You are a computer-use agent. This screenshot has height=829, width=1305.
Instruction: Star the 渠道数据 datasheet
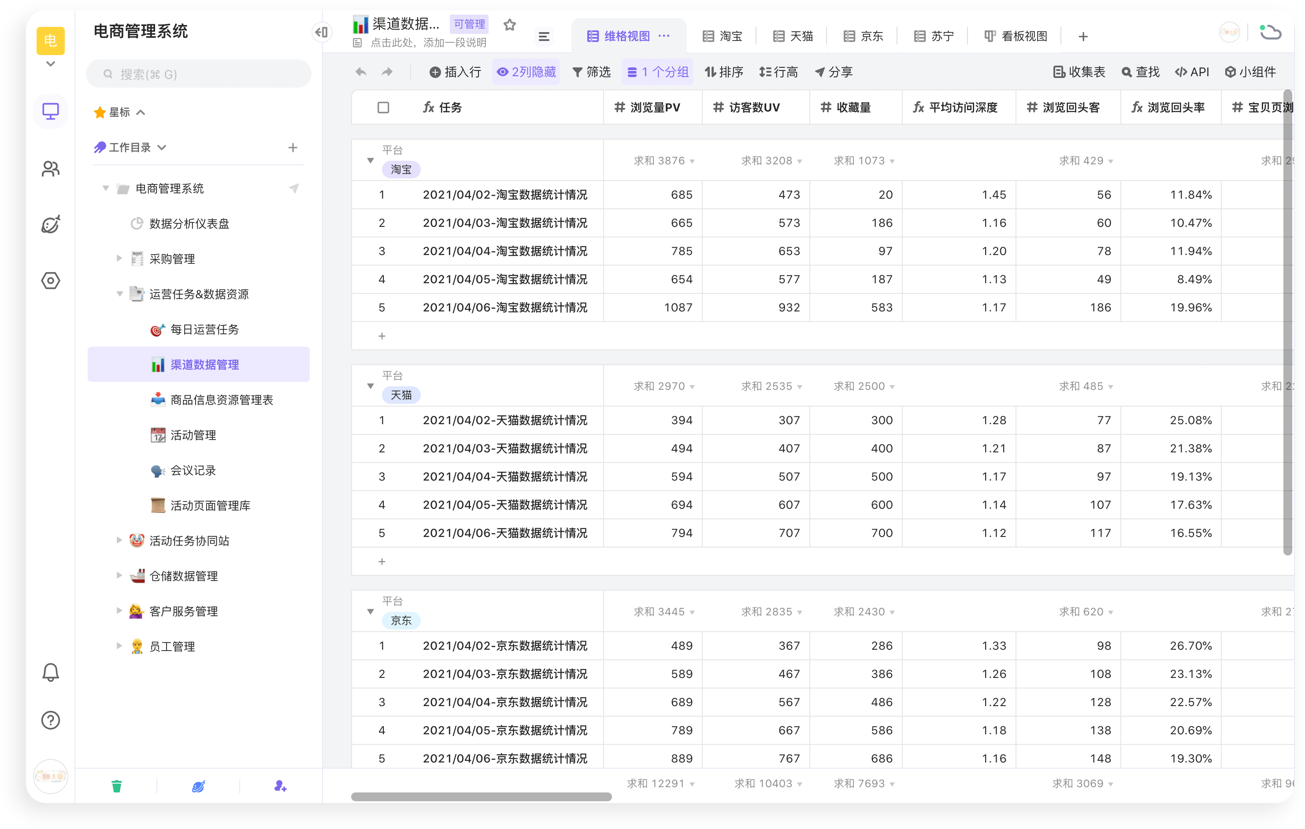pyautogui.click(x=509, y=24)
